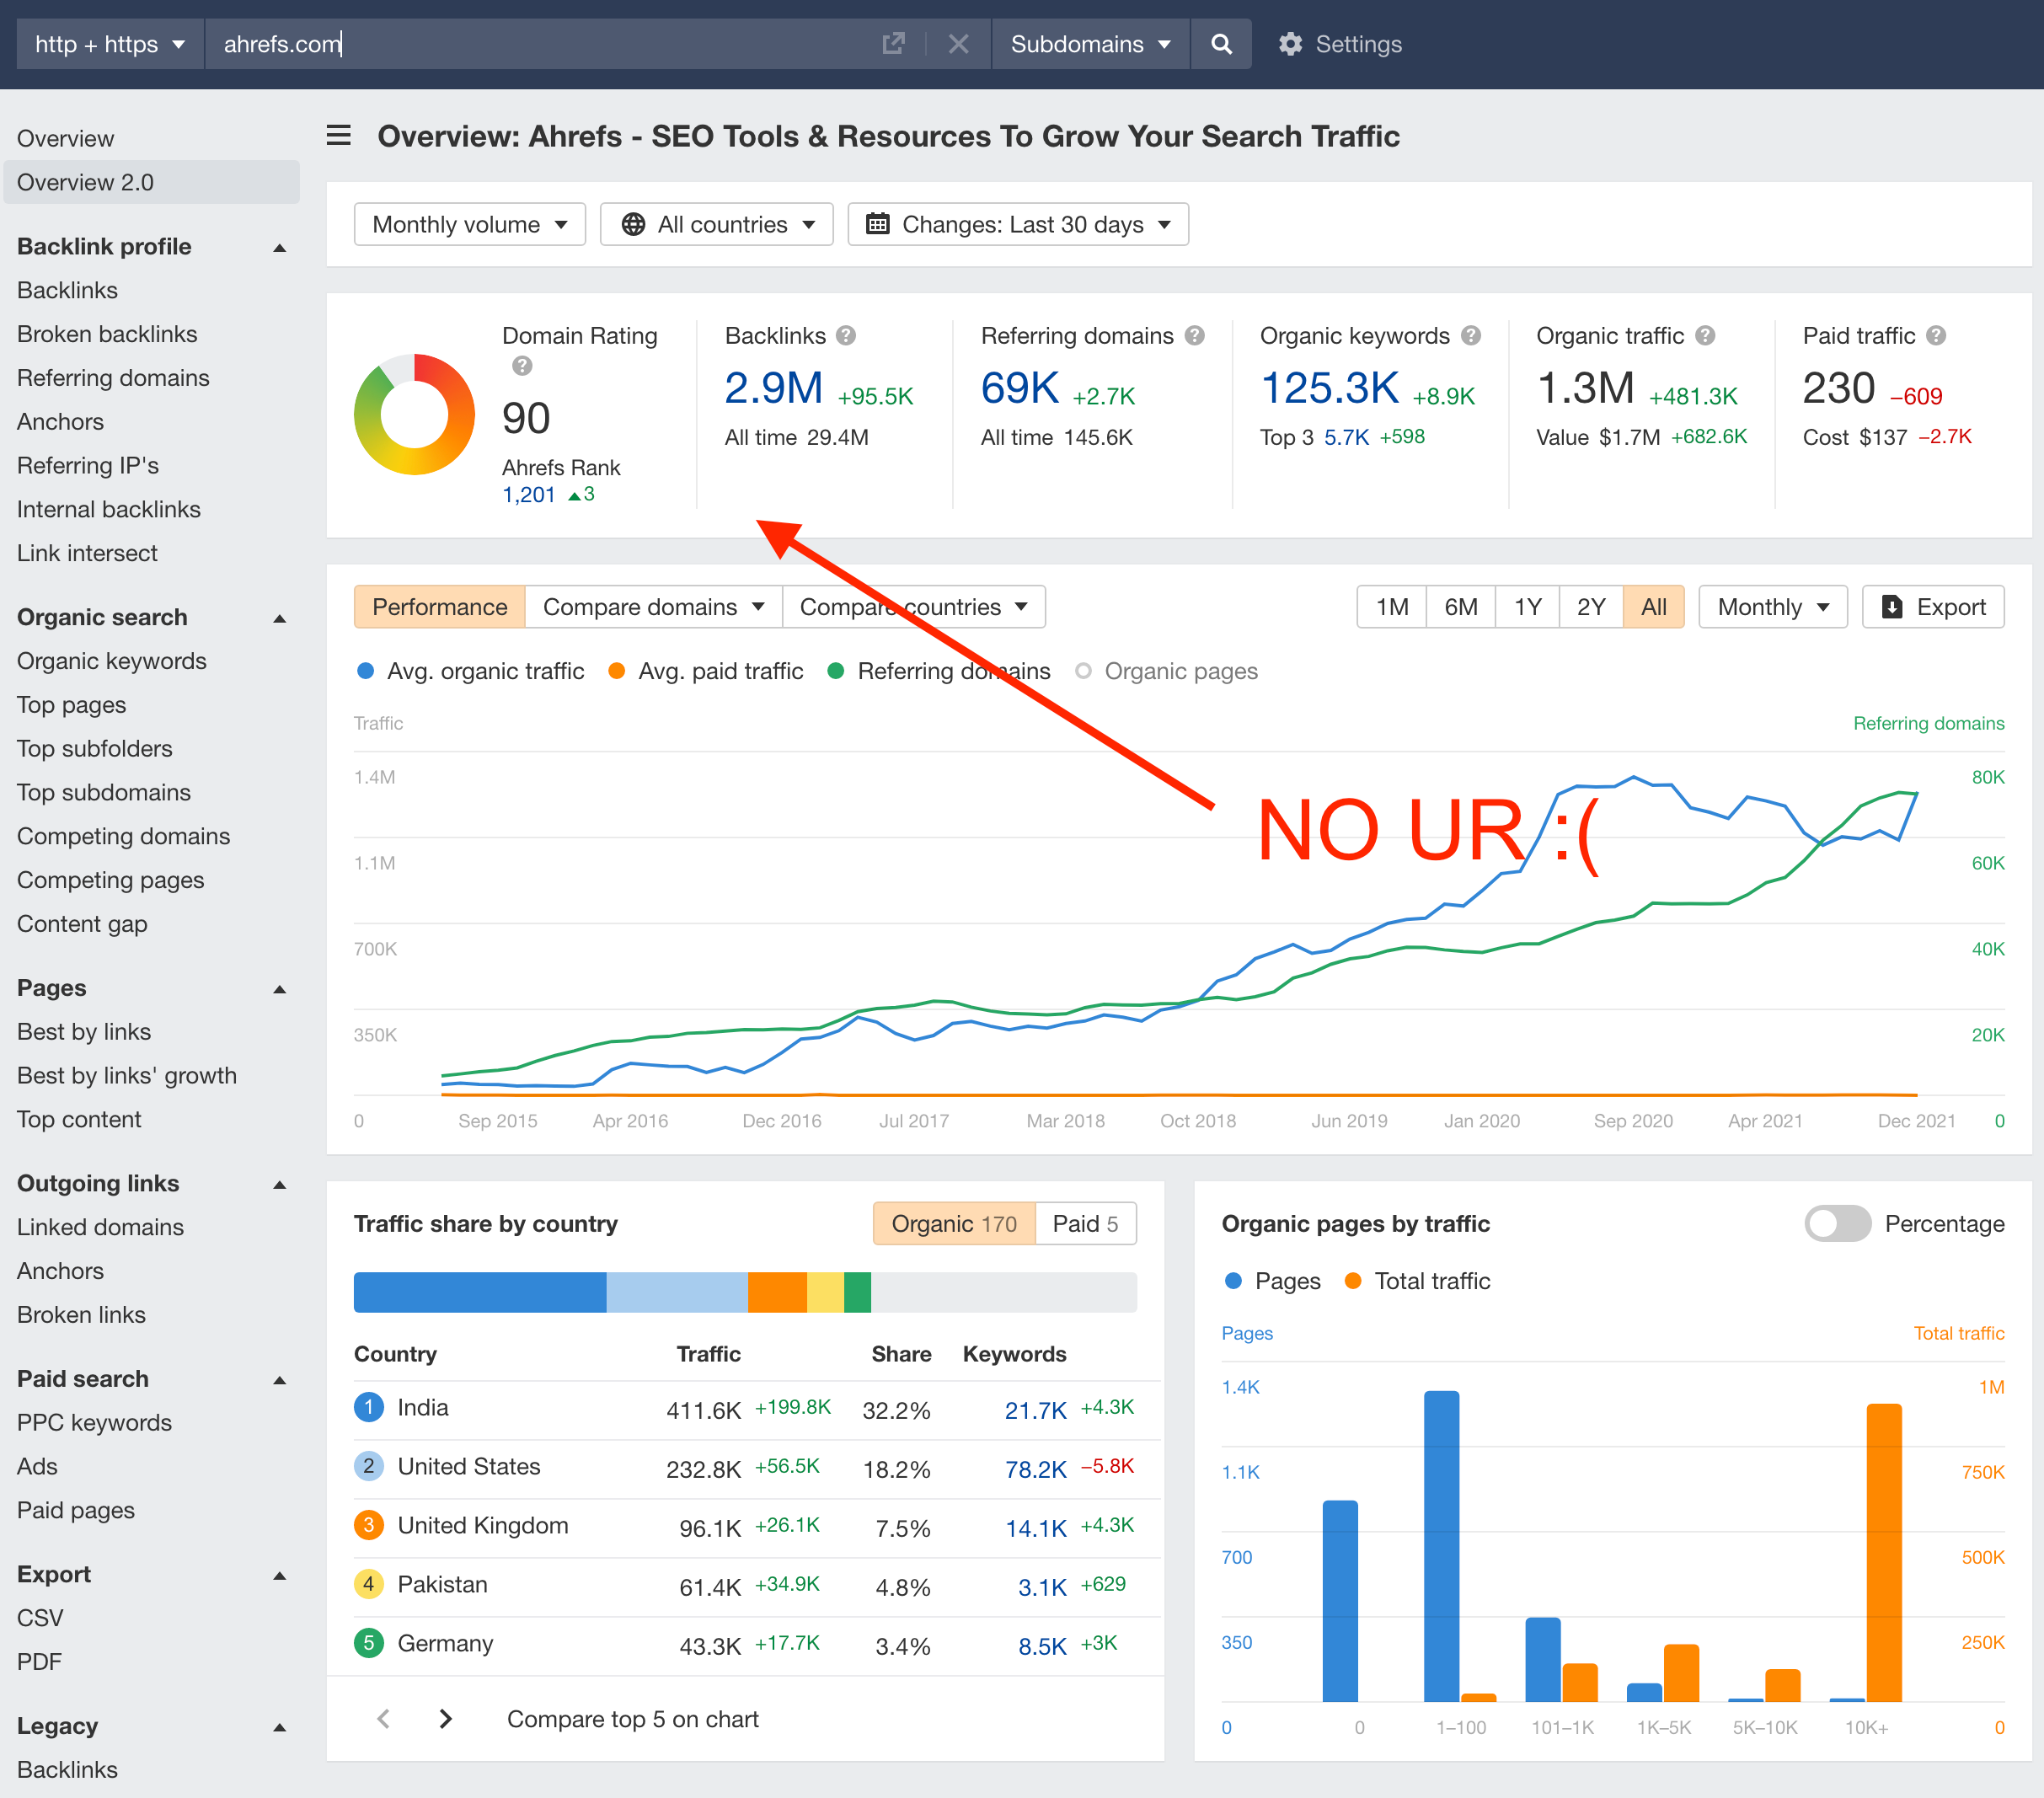Select the Performance tab
Viewport: 2044px width, 1798px height.
[x=440, y=607]
